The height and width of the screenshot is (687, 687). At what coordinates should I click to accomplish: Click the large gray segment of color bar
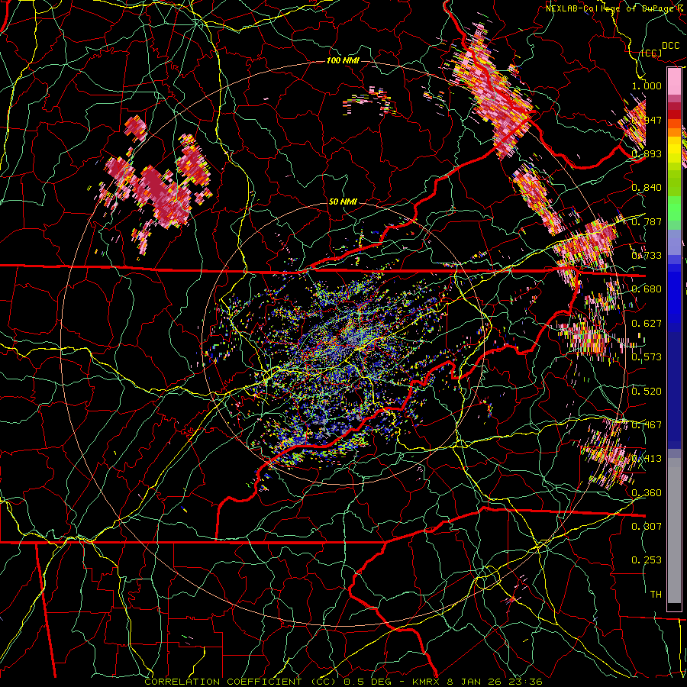[x=674, y=531]
